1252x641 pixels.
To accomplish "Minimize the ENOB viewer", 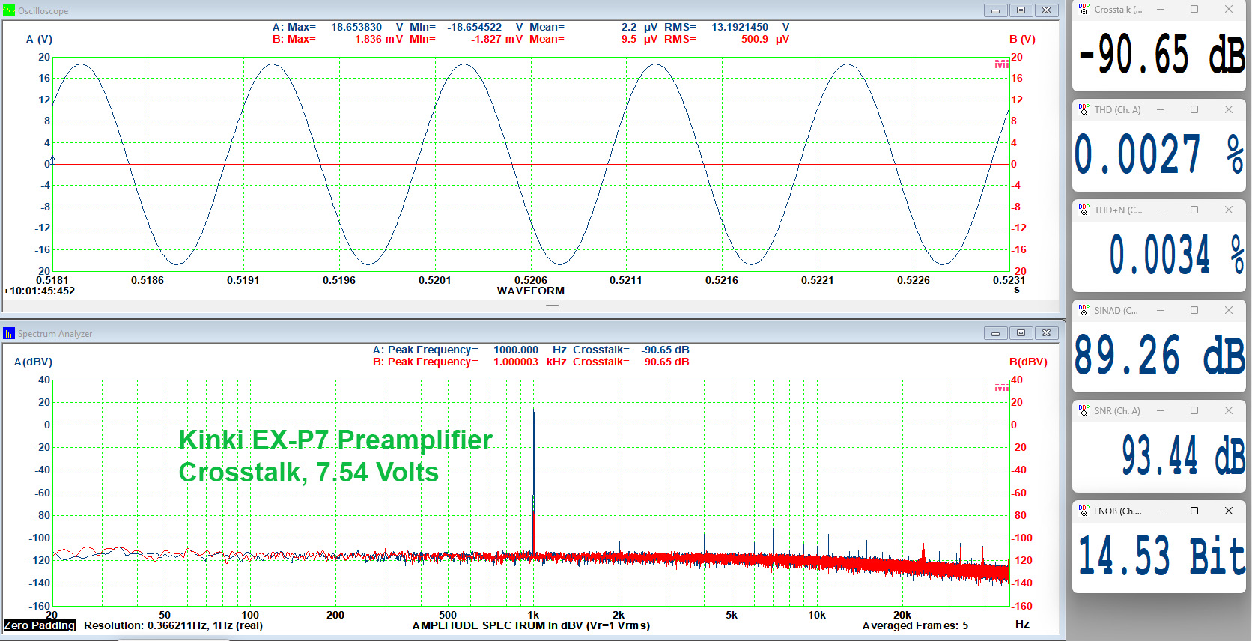I will coord(1161,511).
